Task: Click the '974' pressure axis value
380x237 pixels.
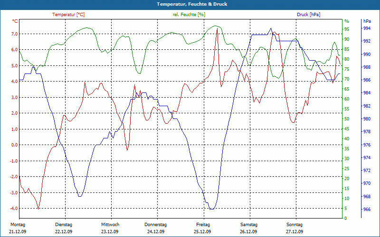Action: click(x=367, y=158)
